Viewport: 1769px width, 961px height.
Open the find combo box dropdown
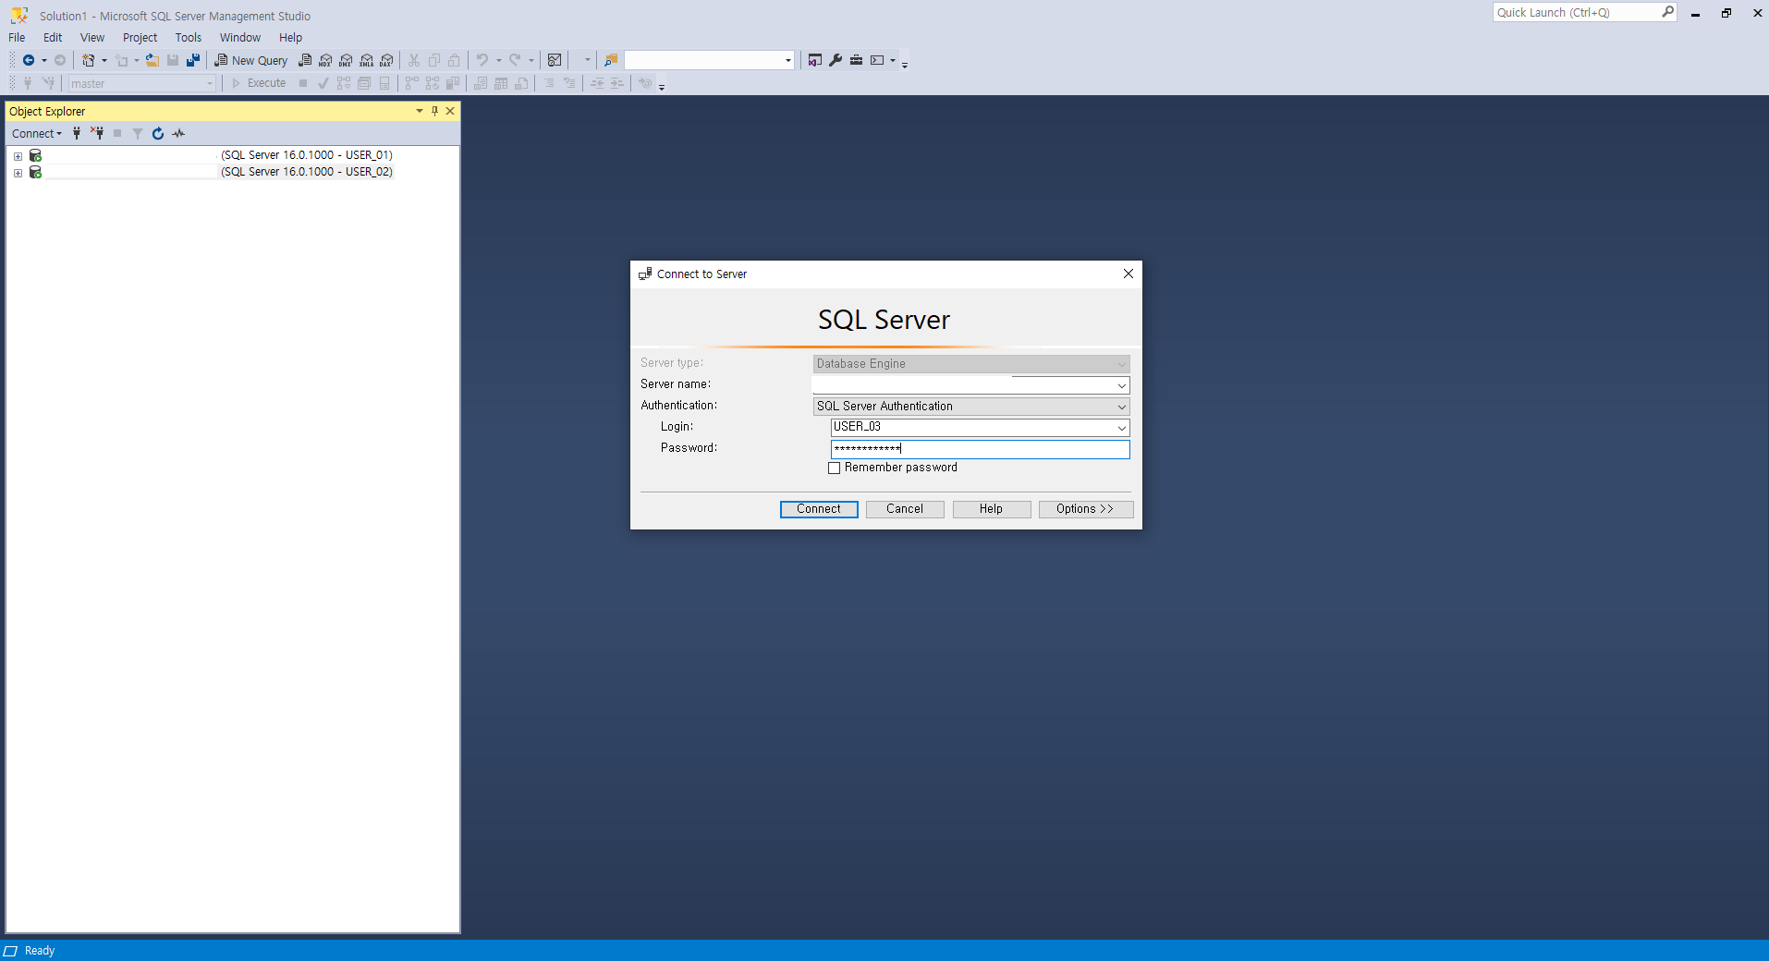(787, 60)
